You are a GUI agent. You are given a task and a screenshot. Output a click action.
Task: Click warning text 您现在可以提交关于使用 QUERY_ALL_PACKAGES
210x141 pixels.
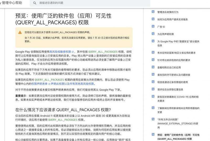tap(58, 32)
